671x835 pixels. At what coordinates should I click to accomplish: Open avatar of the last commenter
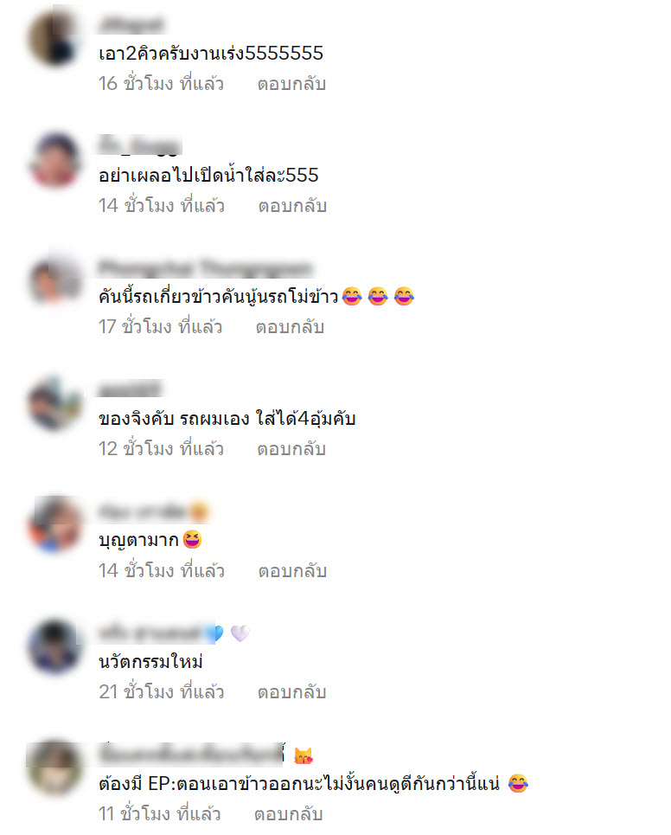(54, 768)
